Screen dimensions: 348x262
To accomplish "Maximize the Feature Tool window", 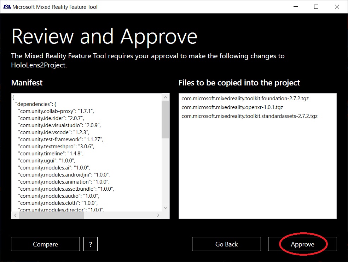I will click(x=316, y=7).
